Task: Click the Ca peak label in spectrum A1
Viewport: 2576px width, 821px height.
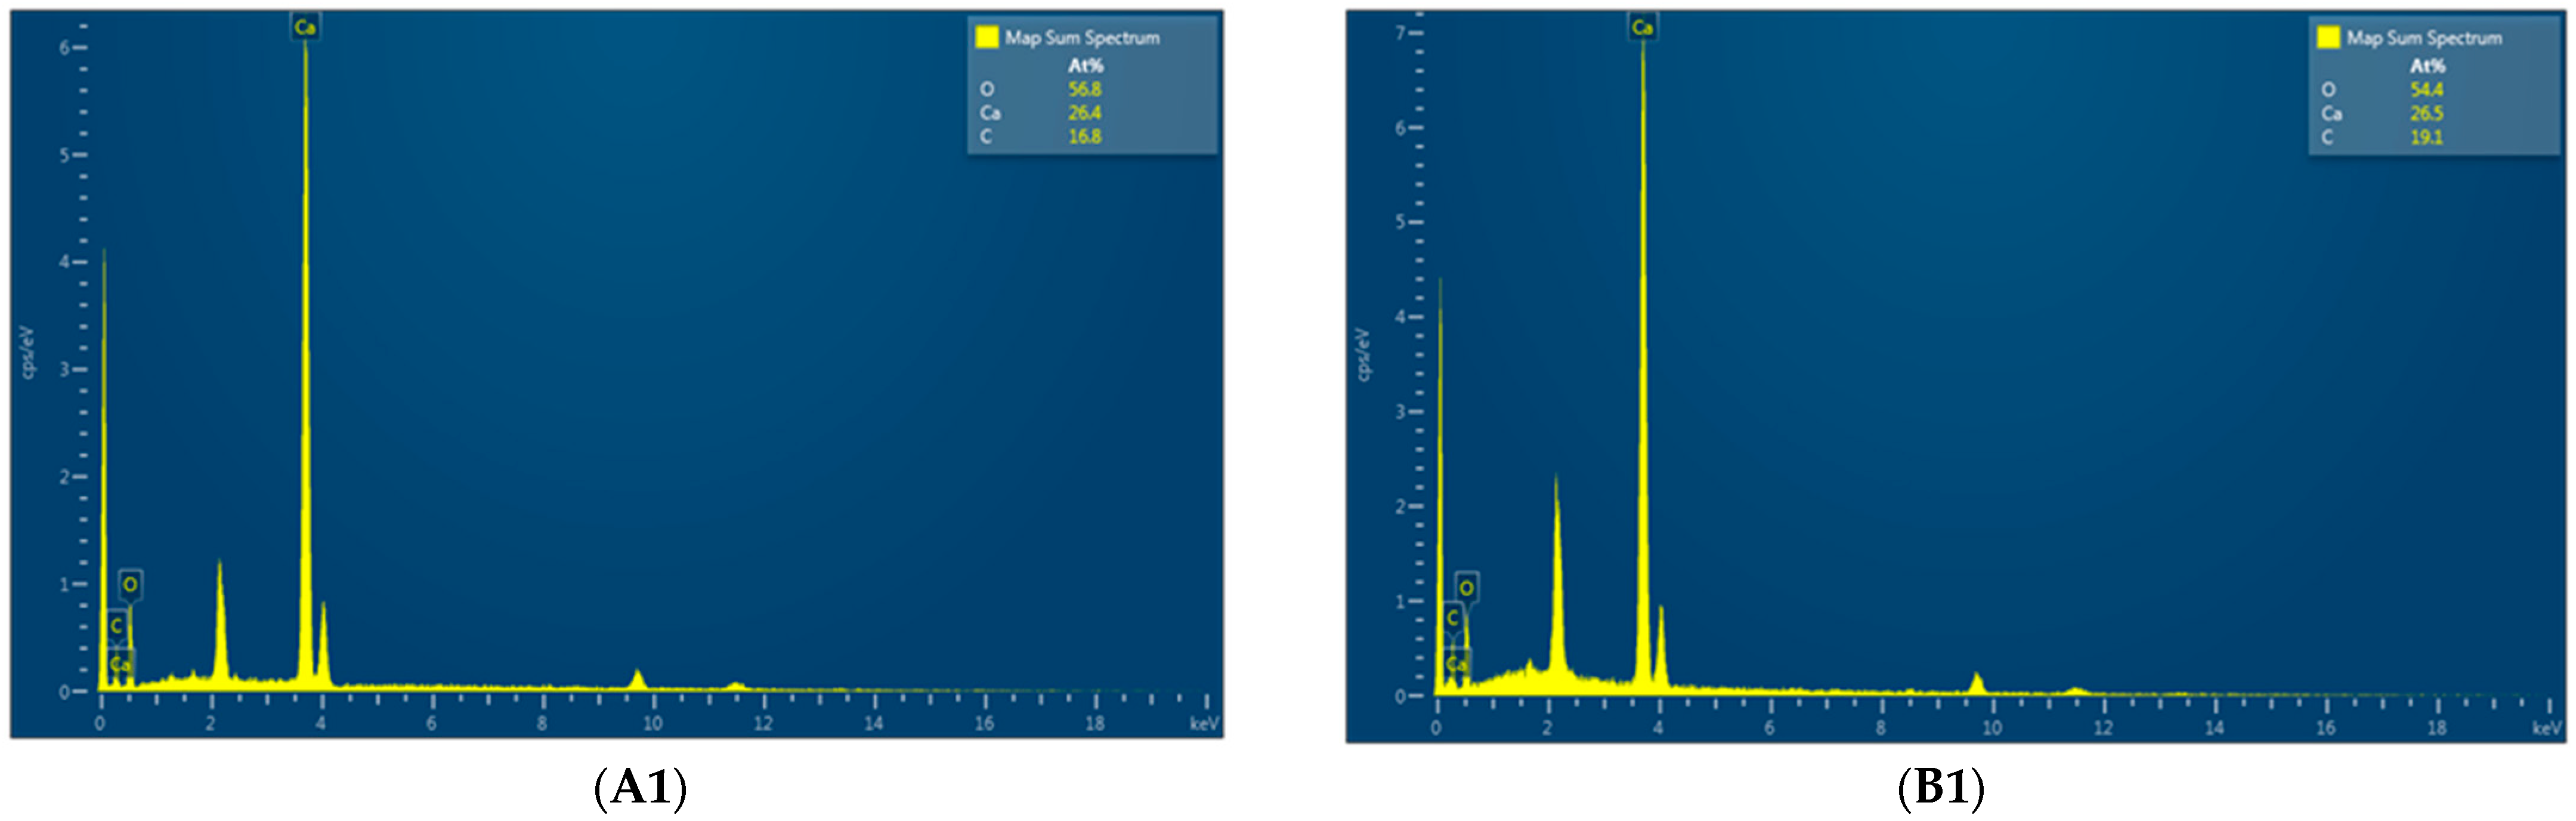Action: [305, 27]
